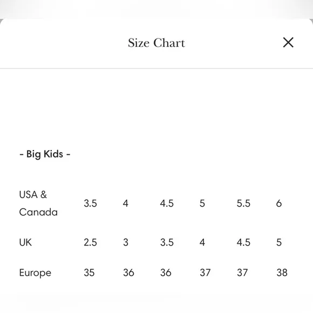This screenshot has width=313, height=313.
Task: Select UK size 4 in fourth column
Action: click(x=202, y=242)
